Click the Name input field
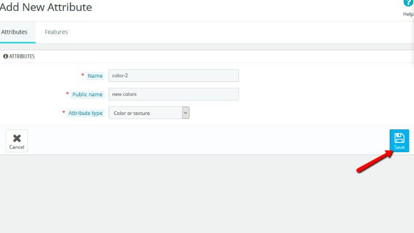Screen dimensions: 414x233 [x=174, y=76]
